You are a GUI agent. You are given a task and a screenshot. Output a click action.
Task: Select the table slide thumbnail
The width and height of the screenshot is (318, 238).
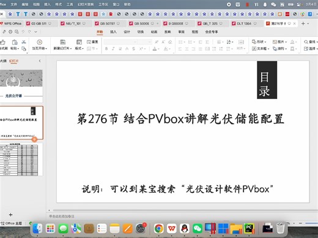21,159
